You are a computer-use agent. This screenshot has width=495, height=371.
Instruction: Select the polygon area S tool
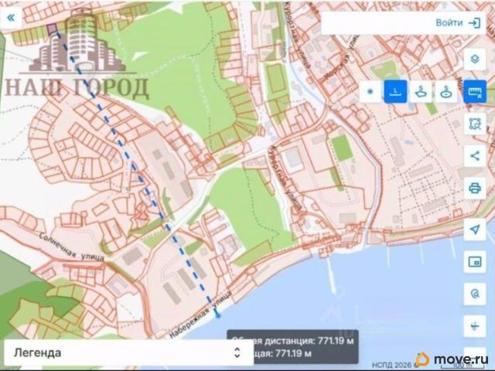point(421,92)
